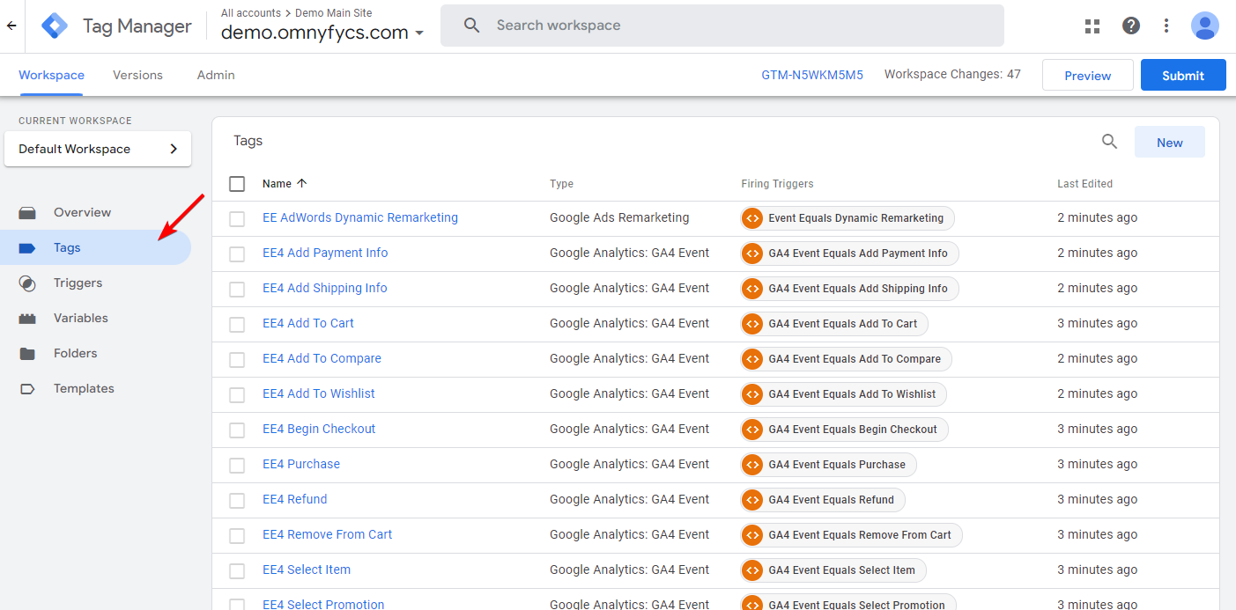Viewport: 1236px width, 610px height.
Task: Click the search icon in the Tags panel
Action: (x=1110, y=142)
